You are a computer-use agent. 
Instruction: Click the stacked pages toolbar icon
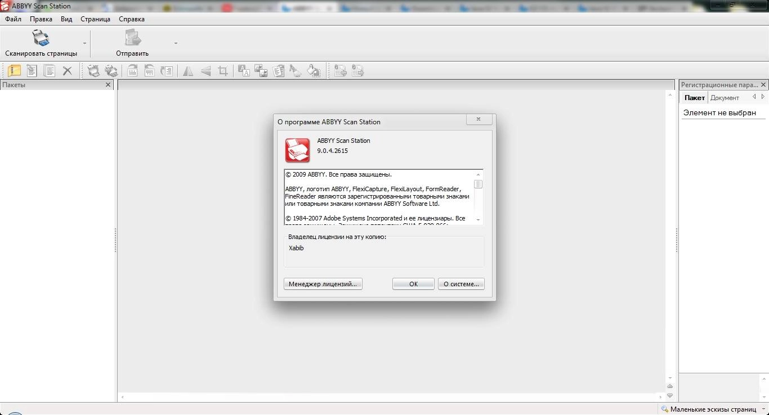pyautogui.click(x=50, y=71)
